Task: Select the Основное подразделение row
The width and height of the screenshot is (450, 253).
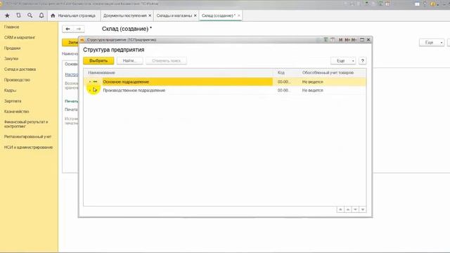Action: pos(225,82)
